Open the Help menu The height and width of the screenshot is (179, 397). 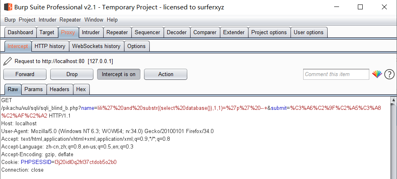(112, 20)
